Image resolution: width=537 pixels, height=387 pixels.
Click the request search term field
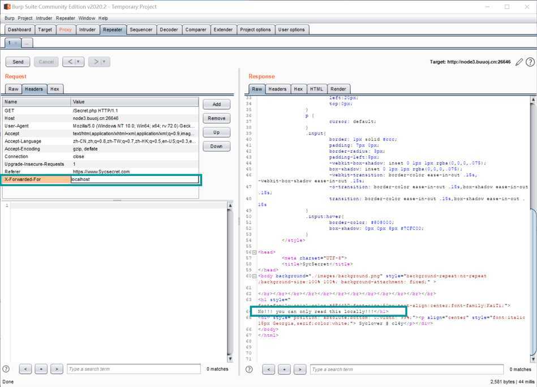click(x=134, y=369)
